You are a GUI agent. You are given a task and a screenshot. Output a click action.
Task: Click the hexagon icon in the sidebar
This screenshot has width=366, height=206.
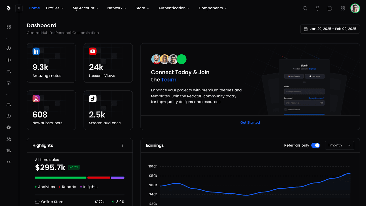pyautogui.click(x=8, y=116)
